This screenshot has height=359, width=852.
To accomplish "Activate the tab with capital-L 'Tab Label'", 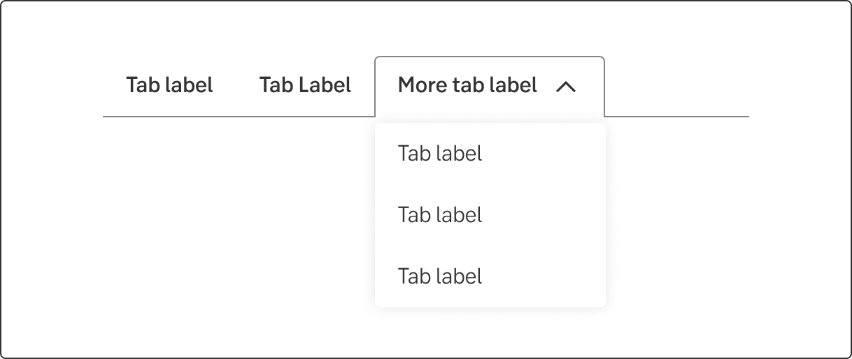I will 305,85.
